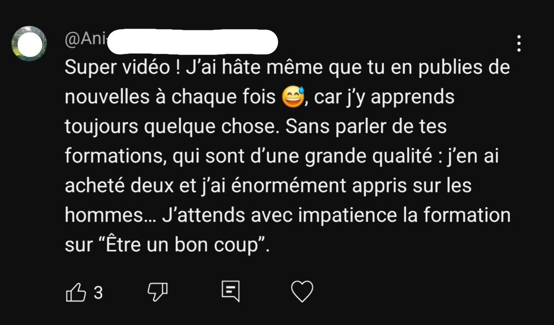
Task: Click the sweating smile emoji in the comment
Action: pos(293,97)
